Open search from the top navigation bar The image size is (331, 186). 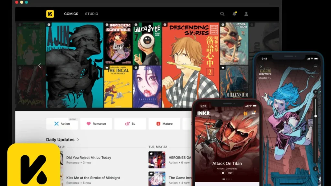coord(222,14)
